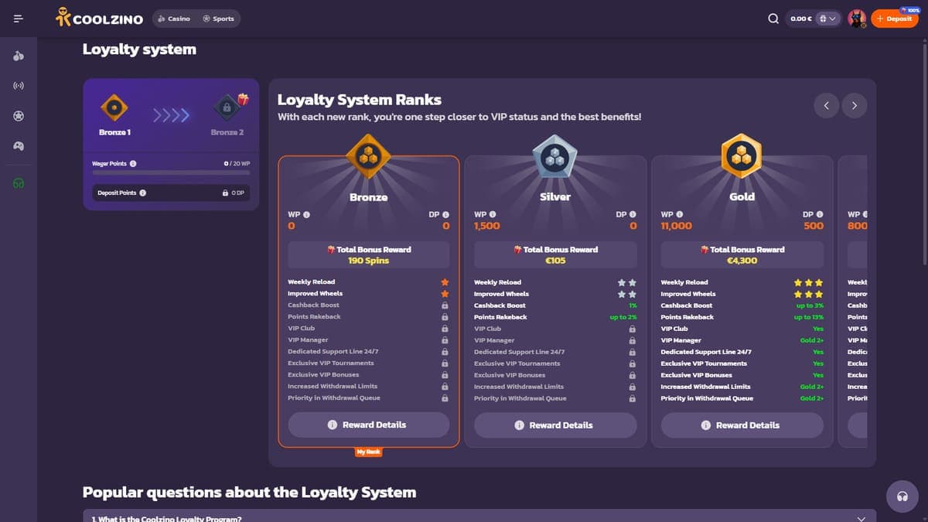928x522 pixels.
Task: Click Bronze card DP info icon
Action: pos(446,214)
